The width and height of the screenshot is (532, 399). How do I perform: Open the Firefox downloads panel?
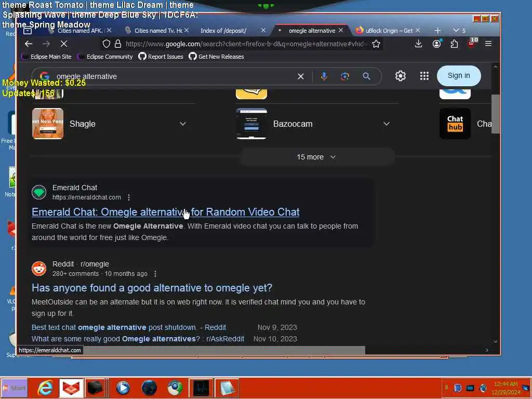(x=419, y=44)
